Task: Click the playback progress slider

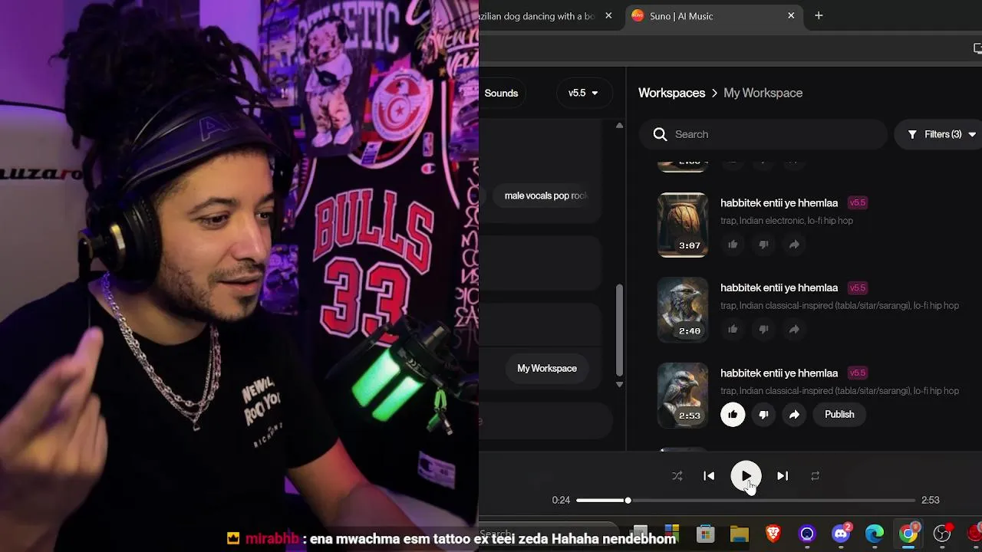Action: pyautogui.click(x=746, y=501)
